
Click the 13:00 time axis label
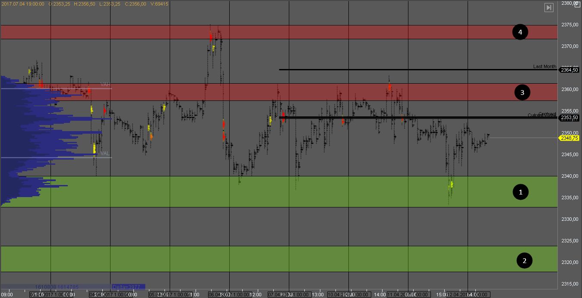point(318,295)
